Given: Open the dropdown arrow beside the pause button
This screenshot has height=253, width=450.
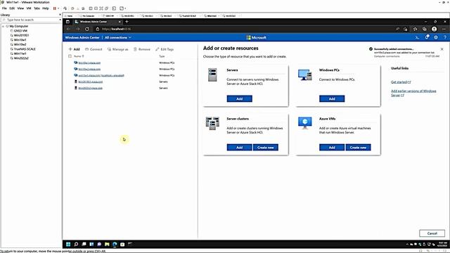Looking at the screenshot, I should click(x=58, y=8).
